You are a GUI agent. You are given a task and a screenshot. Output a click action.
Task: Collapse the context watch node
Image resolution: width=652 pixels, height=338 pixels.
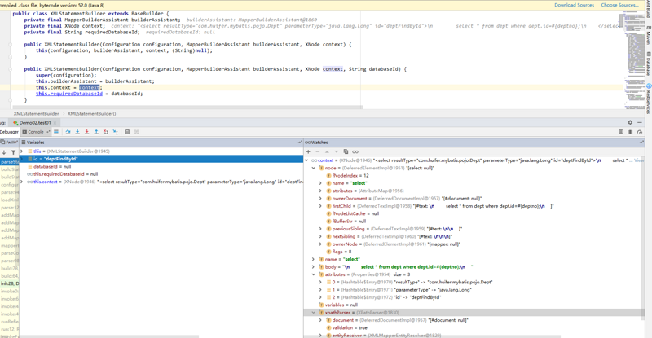pos(307,160)
